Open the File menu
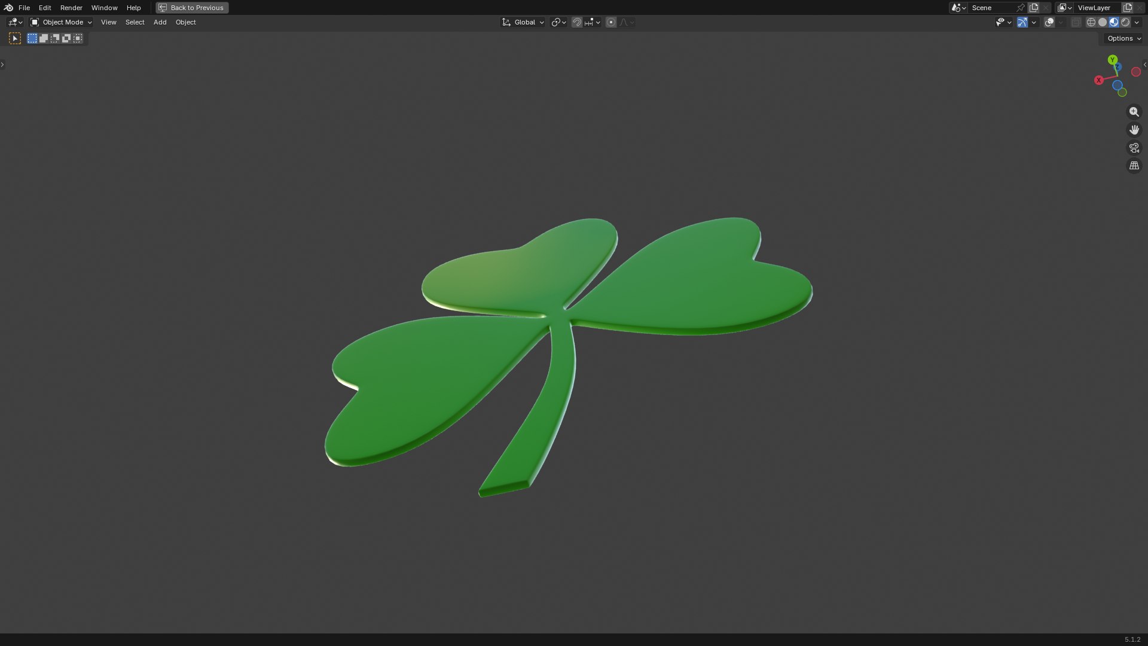Image resolution: width=1148 pixels, height=646 pixels. click(x=24, y=8)
